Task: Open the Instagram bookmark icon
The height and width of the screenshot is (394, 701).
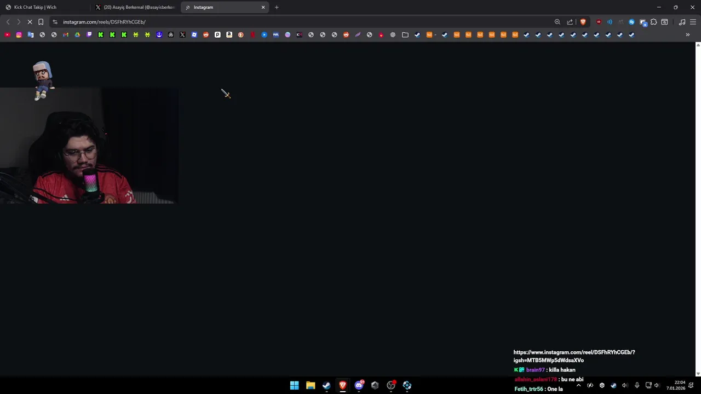Action: tap(19, 34)
